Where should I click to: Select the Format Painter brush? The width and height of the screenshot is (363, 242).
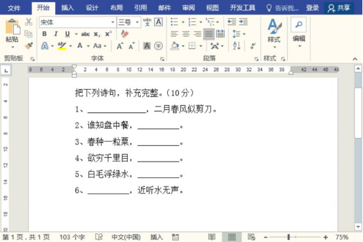(29, 46)
